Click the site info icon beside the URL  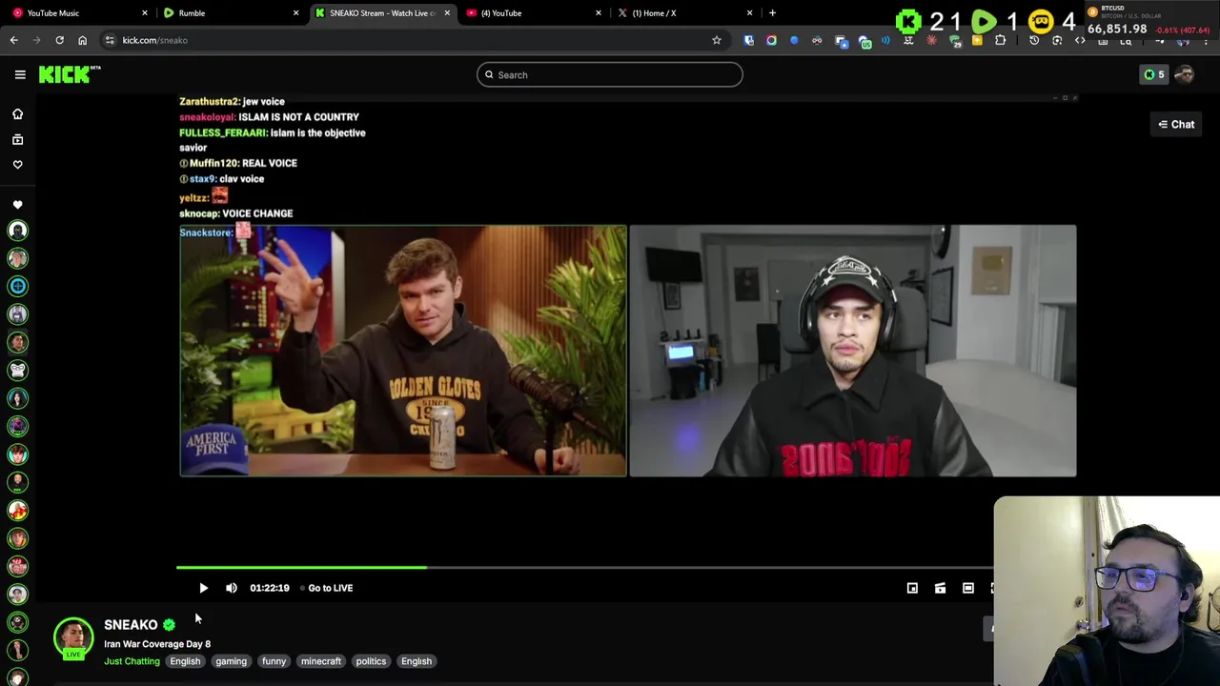110,40
